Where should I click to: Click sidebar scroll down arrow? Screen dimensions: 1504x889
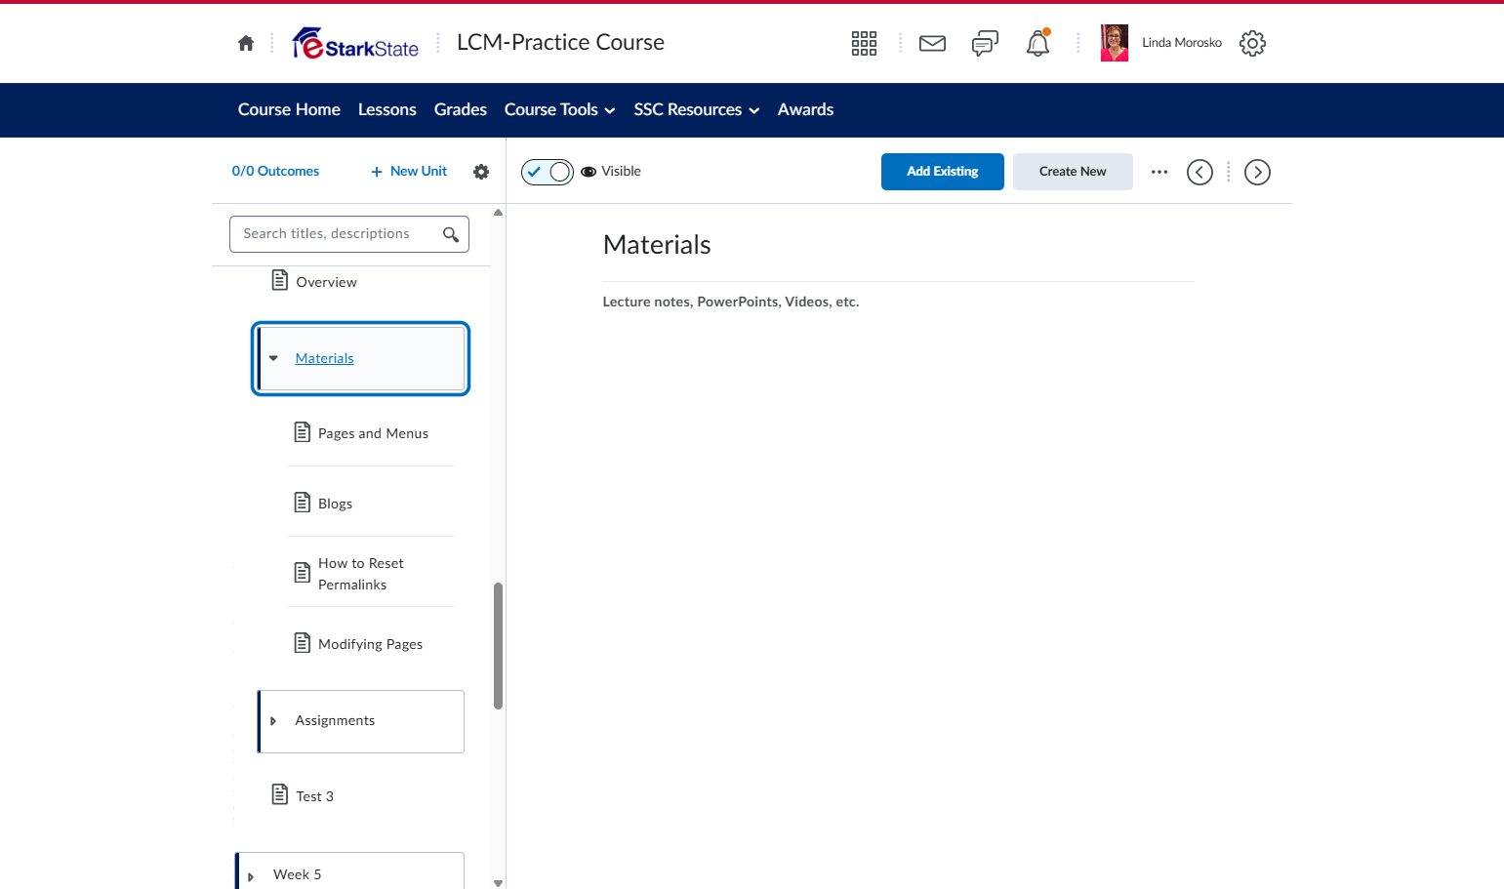click(499, 883)
